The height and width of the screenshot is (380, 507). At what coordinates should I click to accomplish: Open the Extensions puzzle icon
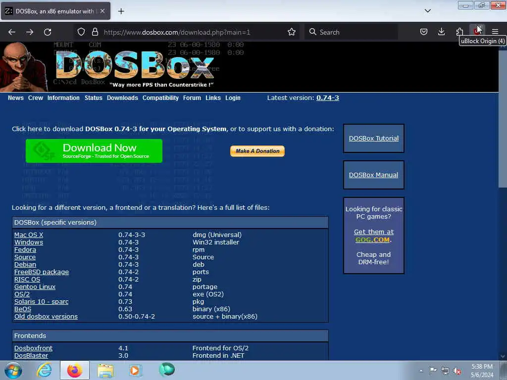pyautogui.click(x=459, y=32)
